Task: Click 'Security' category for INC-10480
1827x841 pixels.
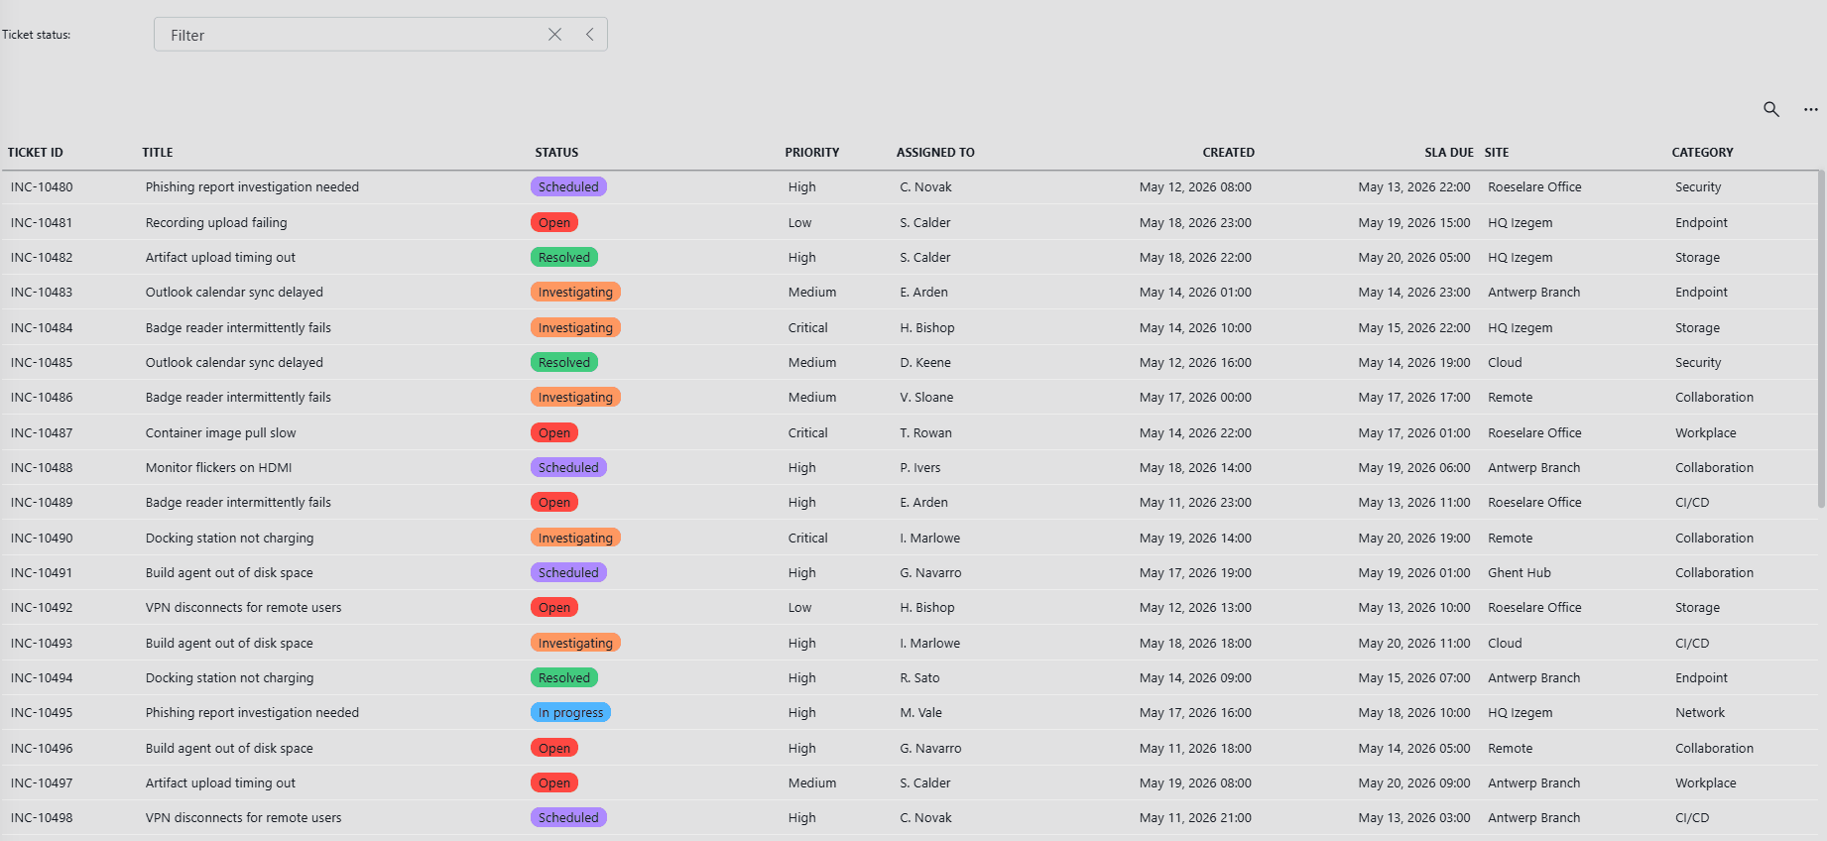Action: coord(1698,187)
